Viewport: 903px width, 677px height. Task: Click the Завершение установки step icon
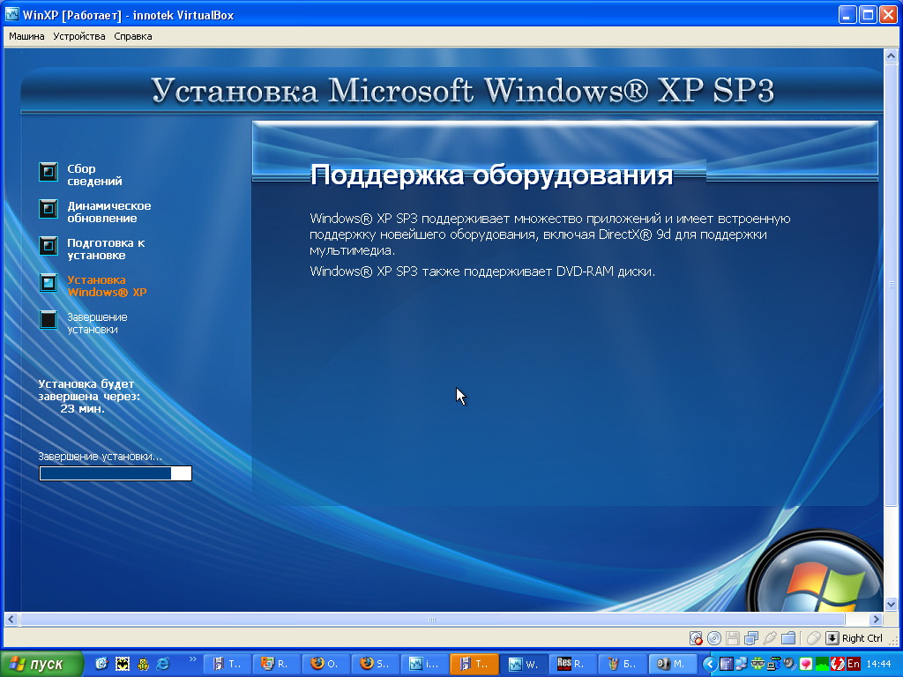click(x=49, y=320)
